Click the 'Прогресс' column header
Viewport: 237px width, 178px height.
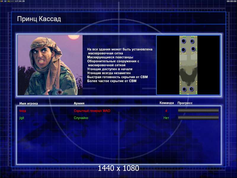(185, 103)
